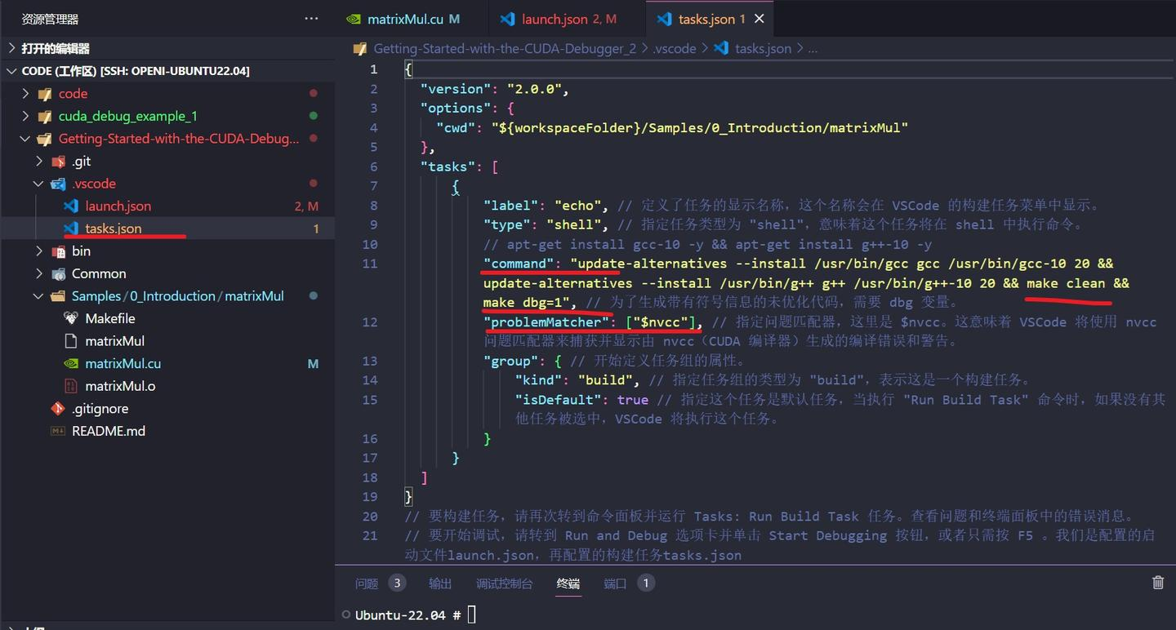The width and height of the screenshot is (1176, 630).
Task: Open the 输出 panel tab
Action: point(440,583)
